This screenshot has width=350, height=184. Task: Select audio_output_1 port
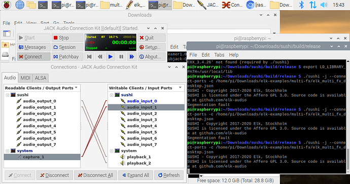pyautogui.click(x=39, y=107)
